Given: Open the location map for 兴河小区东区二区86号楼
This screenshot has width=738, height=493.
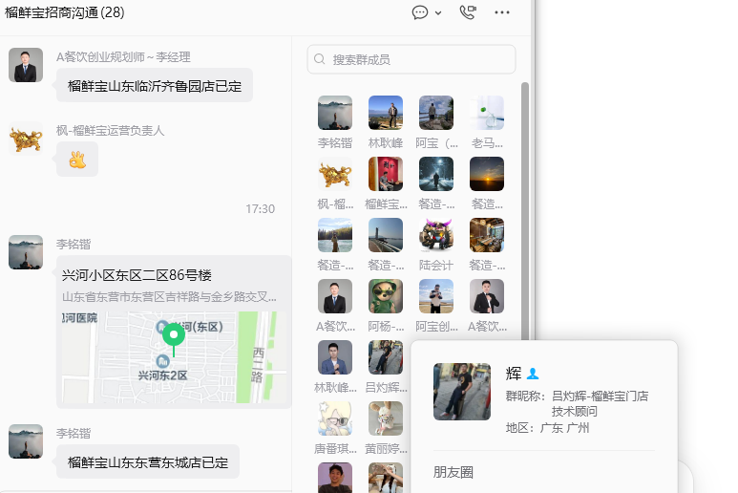Looking at the screenshot, I should pyautogui.click(x=174, y=332).
